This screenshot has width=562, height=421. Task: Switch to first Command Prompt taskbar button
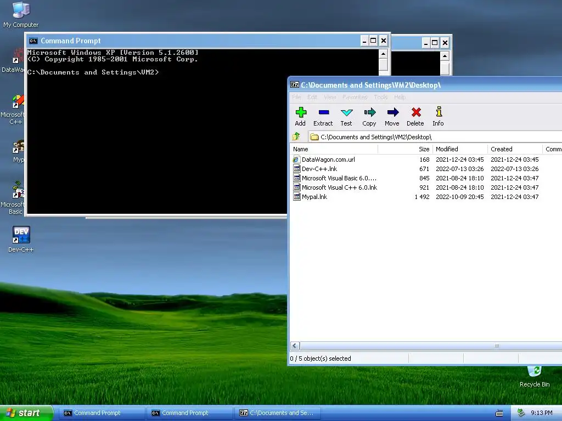pos(102,413)
